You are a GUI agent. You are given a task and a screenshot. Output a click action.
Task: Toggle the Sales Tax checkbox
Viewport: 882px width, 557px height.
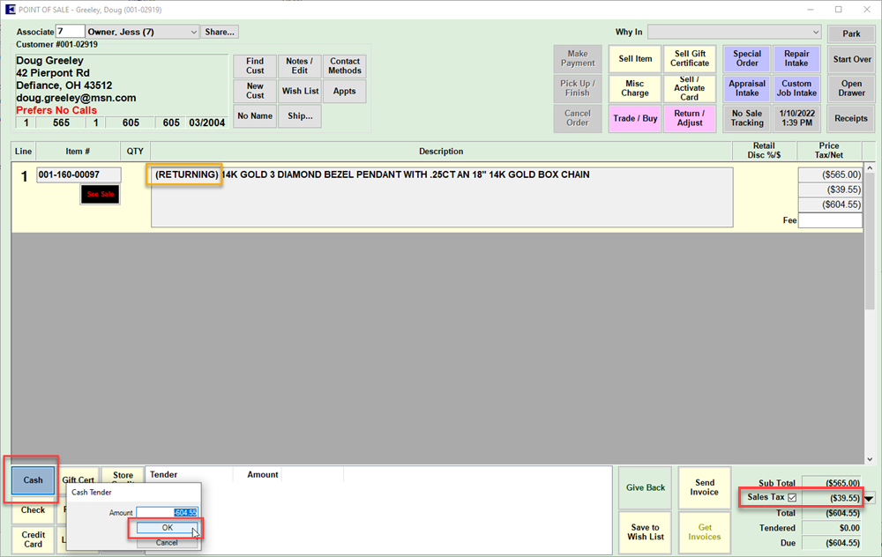(792, 498)
